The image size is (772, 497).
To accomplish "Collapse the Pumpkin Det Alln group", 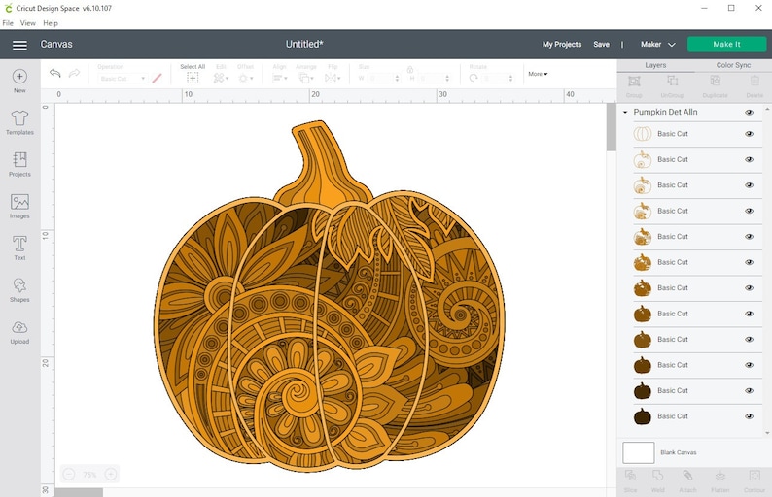I will point(625,112).
